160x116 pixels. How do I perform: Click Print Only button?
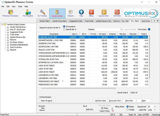[x=129, y=101]
